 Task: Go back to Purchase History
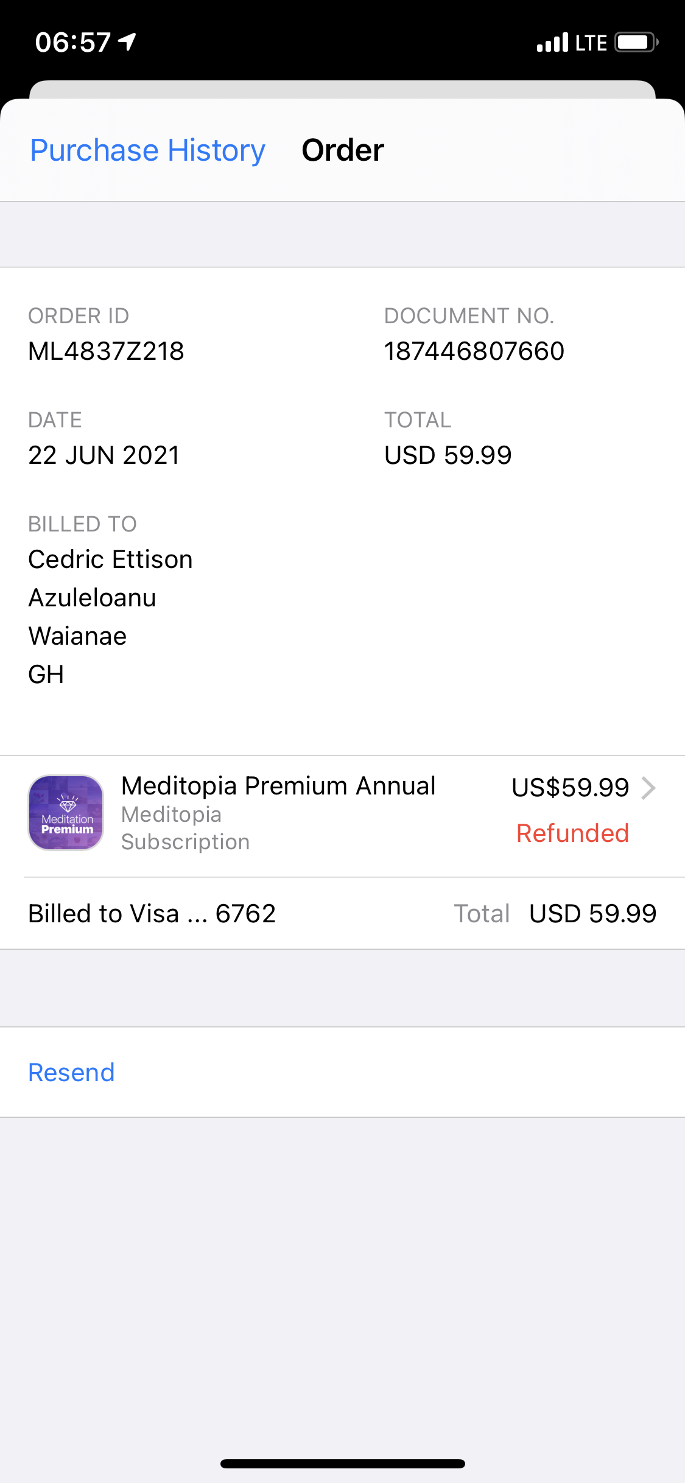click(x=147, y=150)
